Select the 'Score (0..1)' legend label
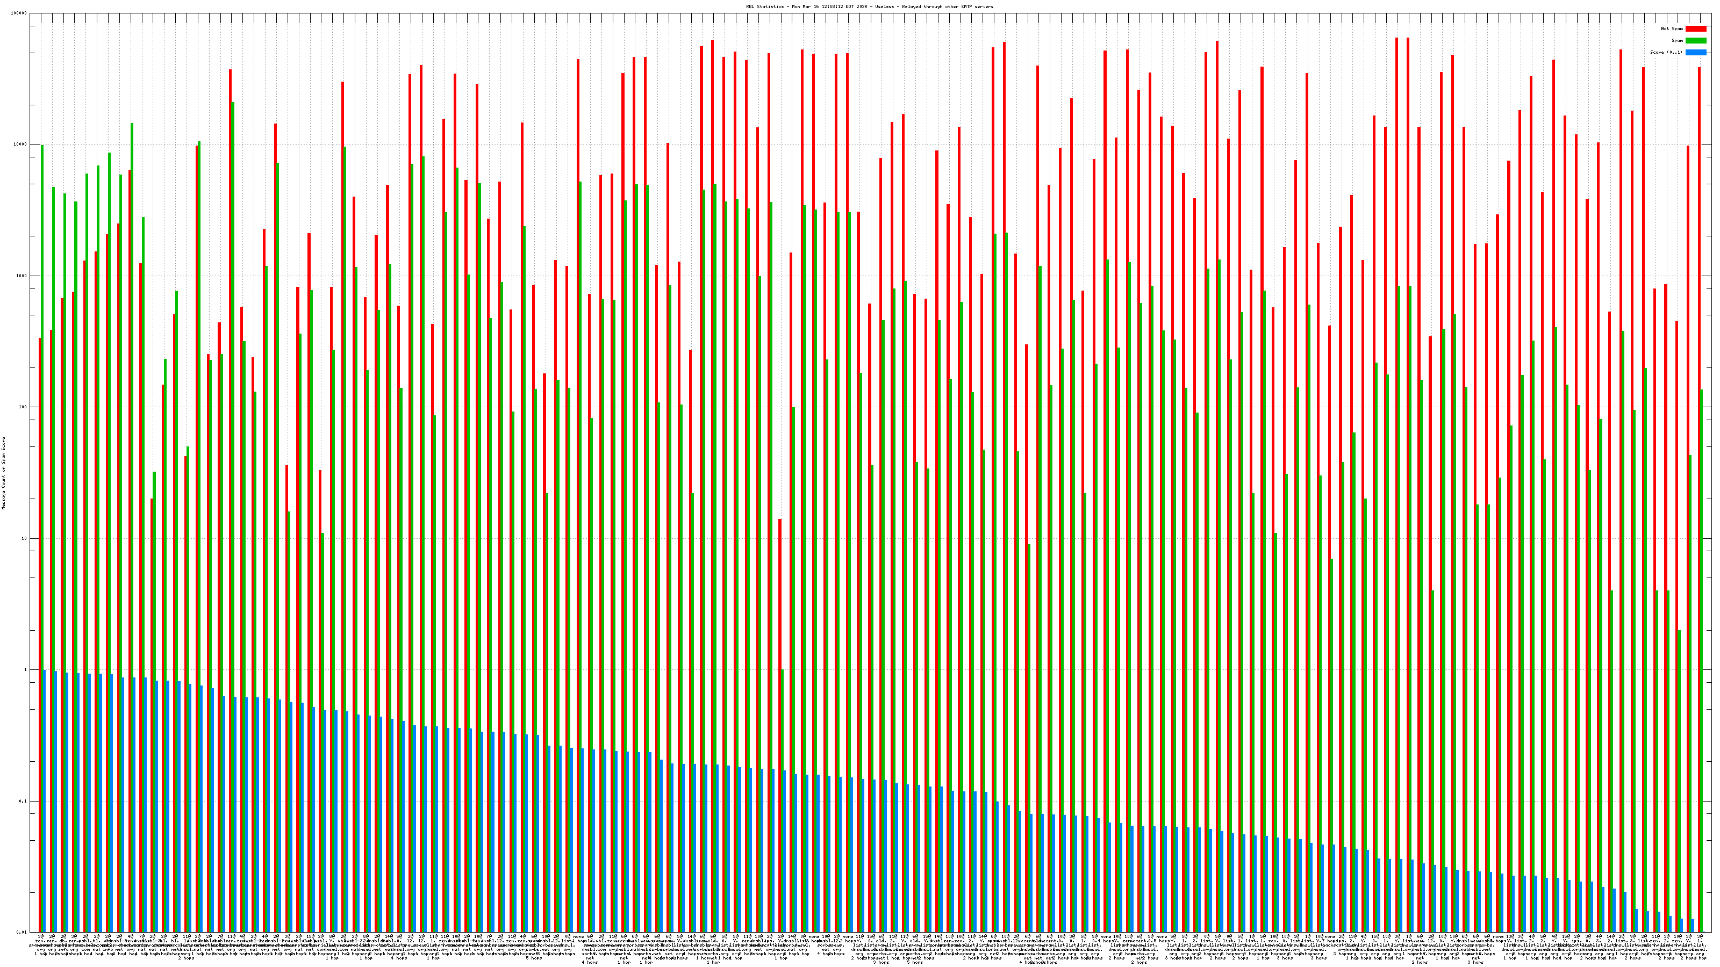 click(1666, 52)
